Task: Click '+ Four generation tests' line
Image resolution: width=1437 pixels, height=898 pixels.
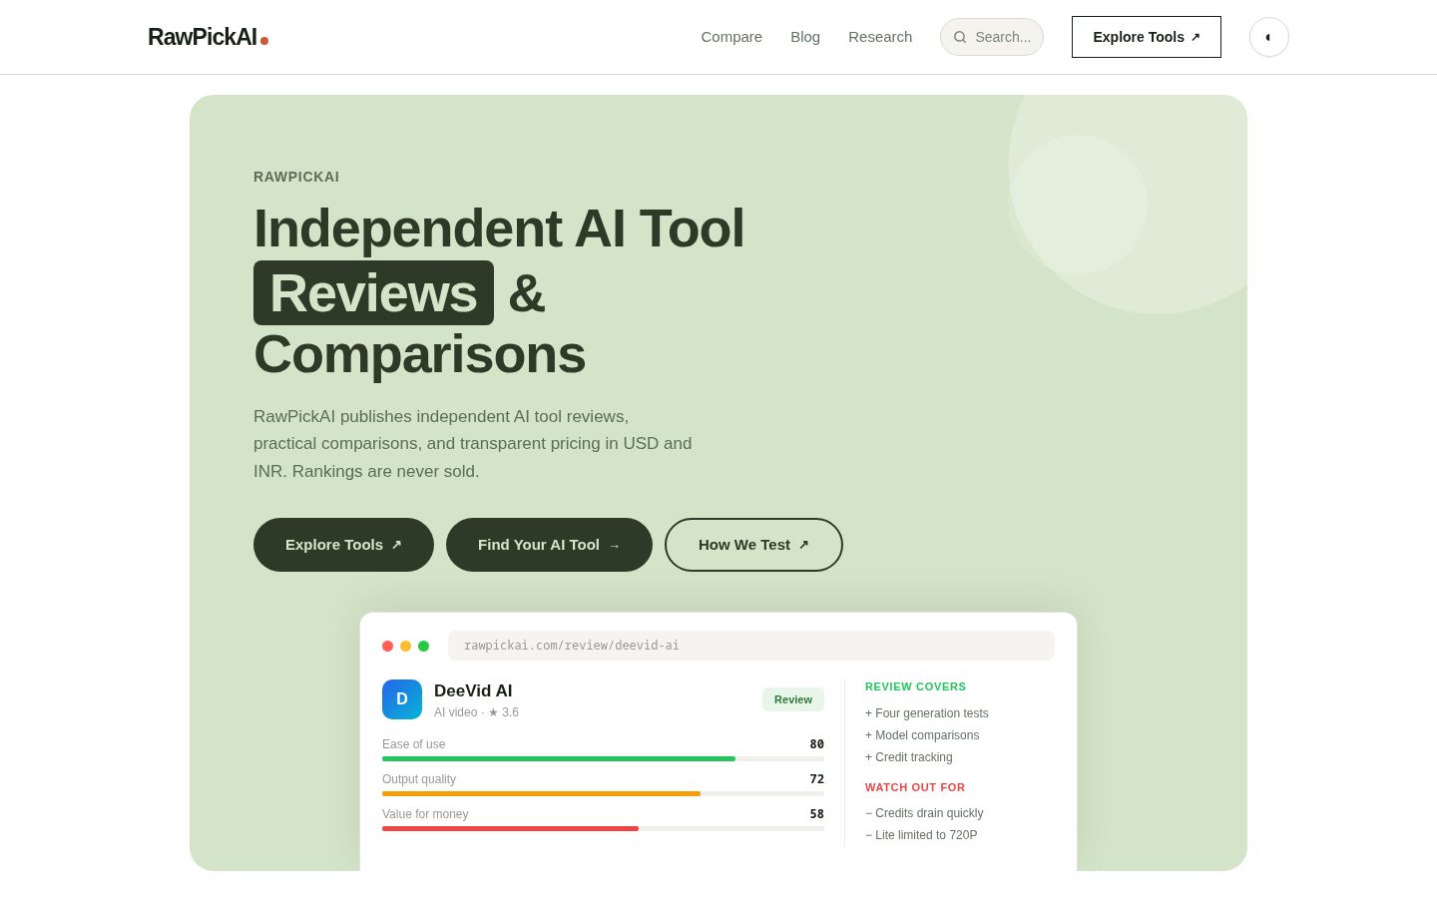Action: coord(927,713)
